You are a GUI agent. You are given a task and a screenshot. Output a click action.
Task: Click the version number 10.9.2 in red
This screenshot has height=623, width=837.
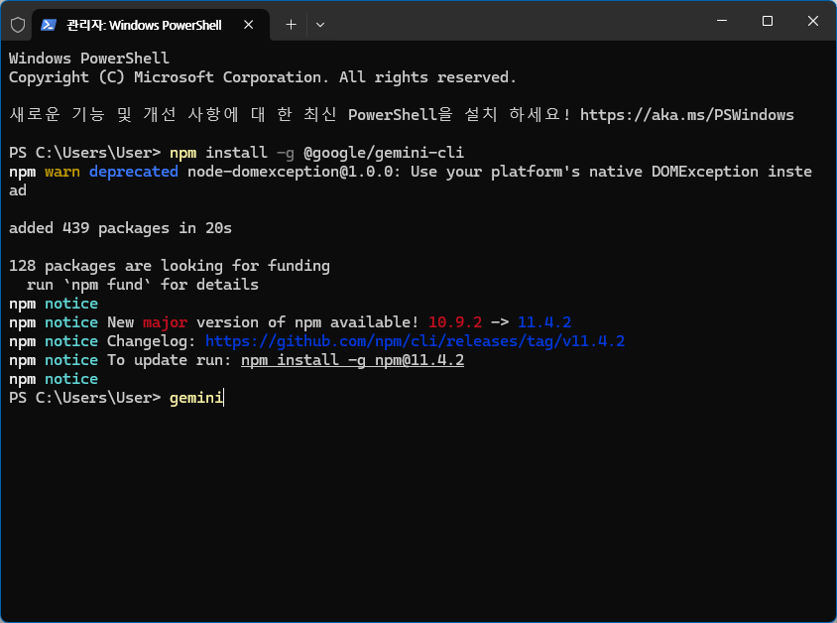click(x=455, y=322)
